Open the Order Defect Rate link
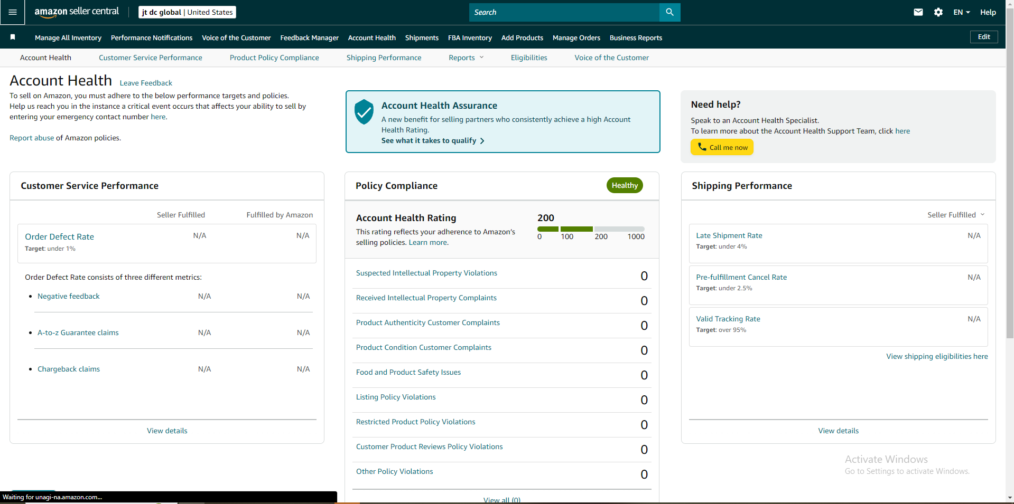Image resolution: width=1014 pixels, height=504 pixels. (x=60, y=236)
